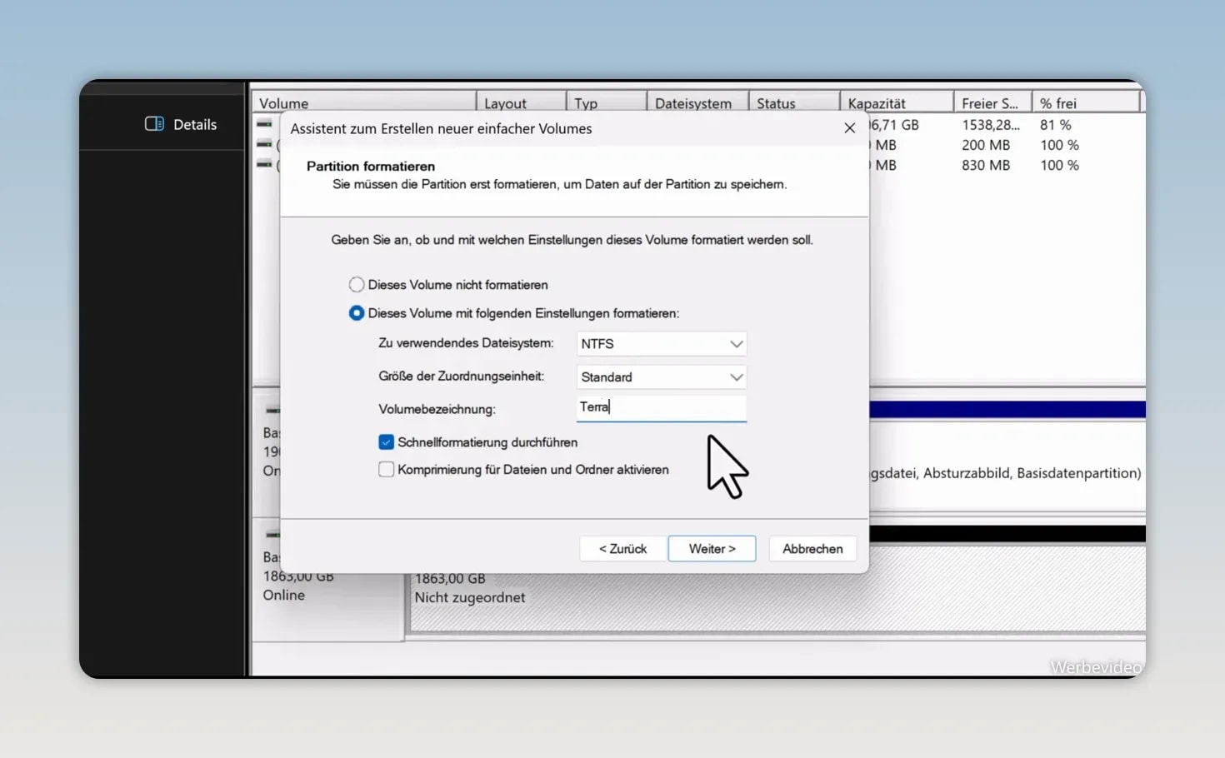The width and height of the screenshot is (1225, 758).
Task: Sort by the Layout column header
Action: click(521, 102)
